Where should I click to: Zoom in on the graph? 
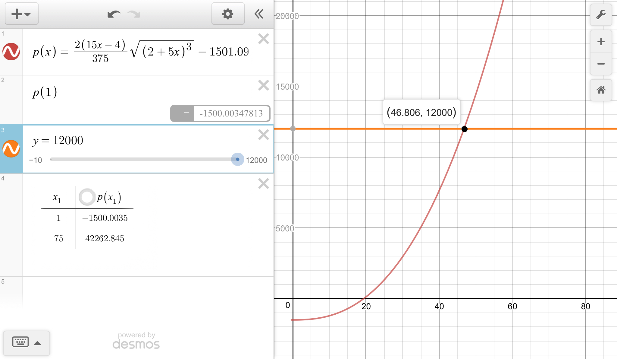(601, 41)
